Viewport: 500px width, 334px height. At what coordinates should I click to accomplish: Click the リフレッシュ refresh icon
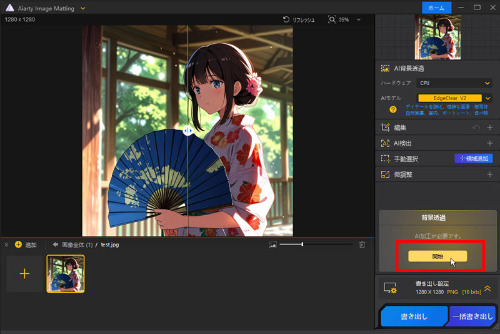(286, 19)
